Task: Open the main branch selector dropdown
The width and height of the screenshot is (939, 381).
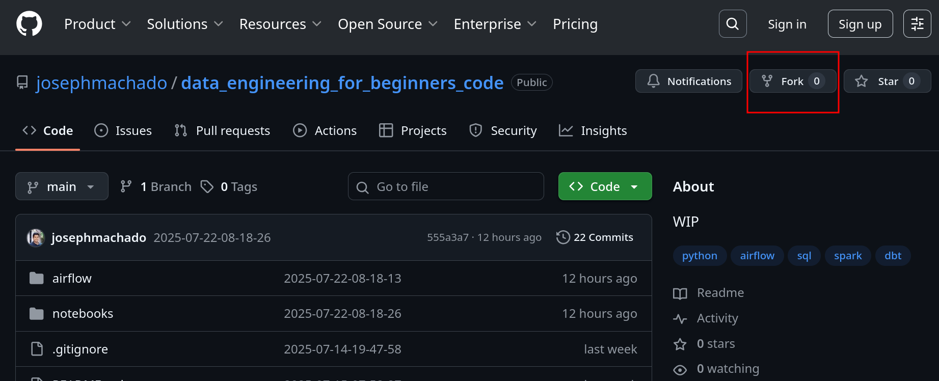Action: 62,186
